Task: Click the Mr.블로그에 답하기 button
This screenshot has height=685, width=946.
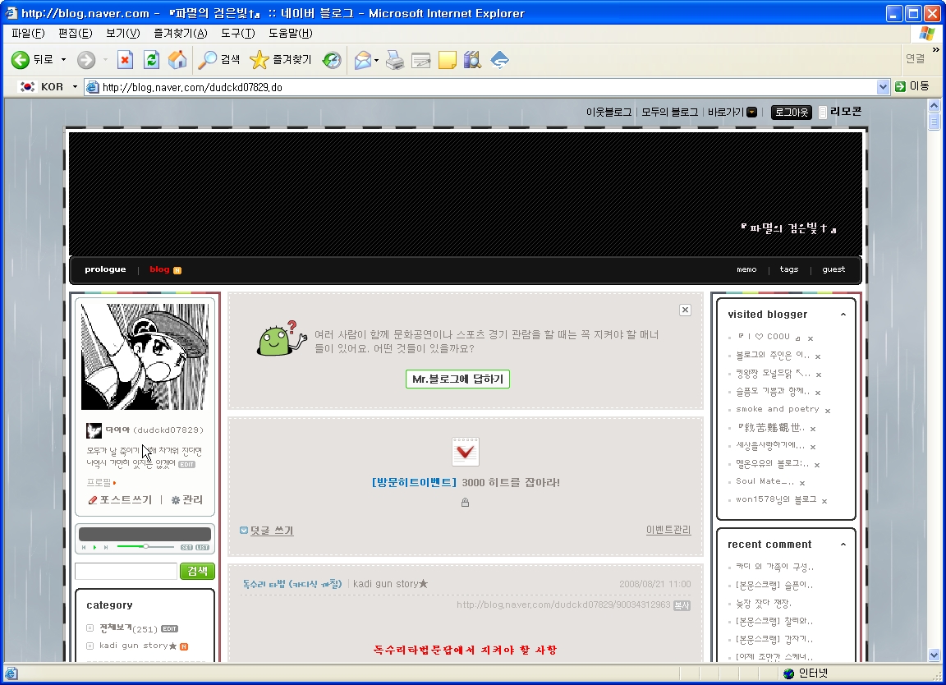Action: (457, 379)
